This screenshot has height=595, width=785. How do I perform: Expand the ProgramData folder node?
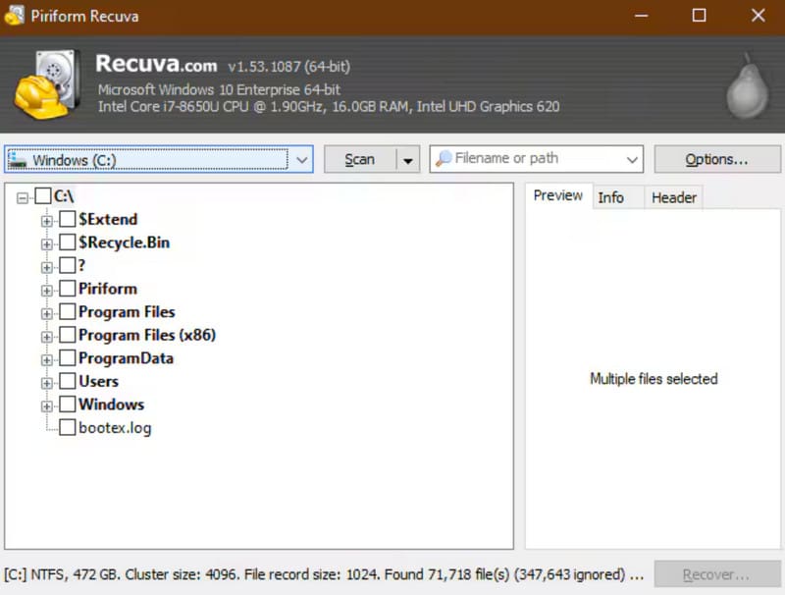[x=46, y=360]
